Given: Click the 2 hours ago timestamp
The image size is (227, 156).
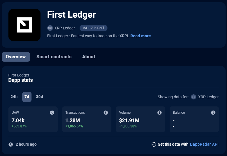Looking at the screenshot, I should click(x=26, y=144).
